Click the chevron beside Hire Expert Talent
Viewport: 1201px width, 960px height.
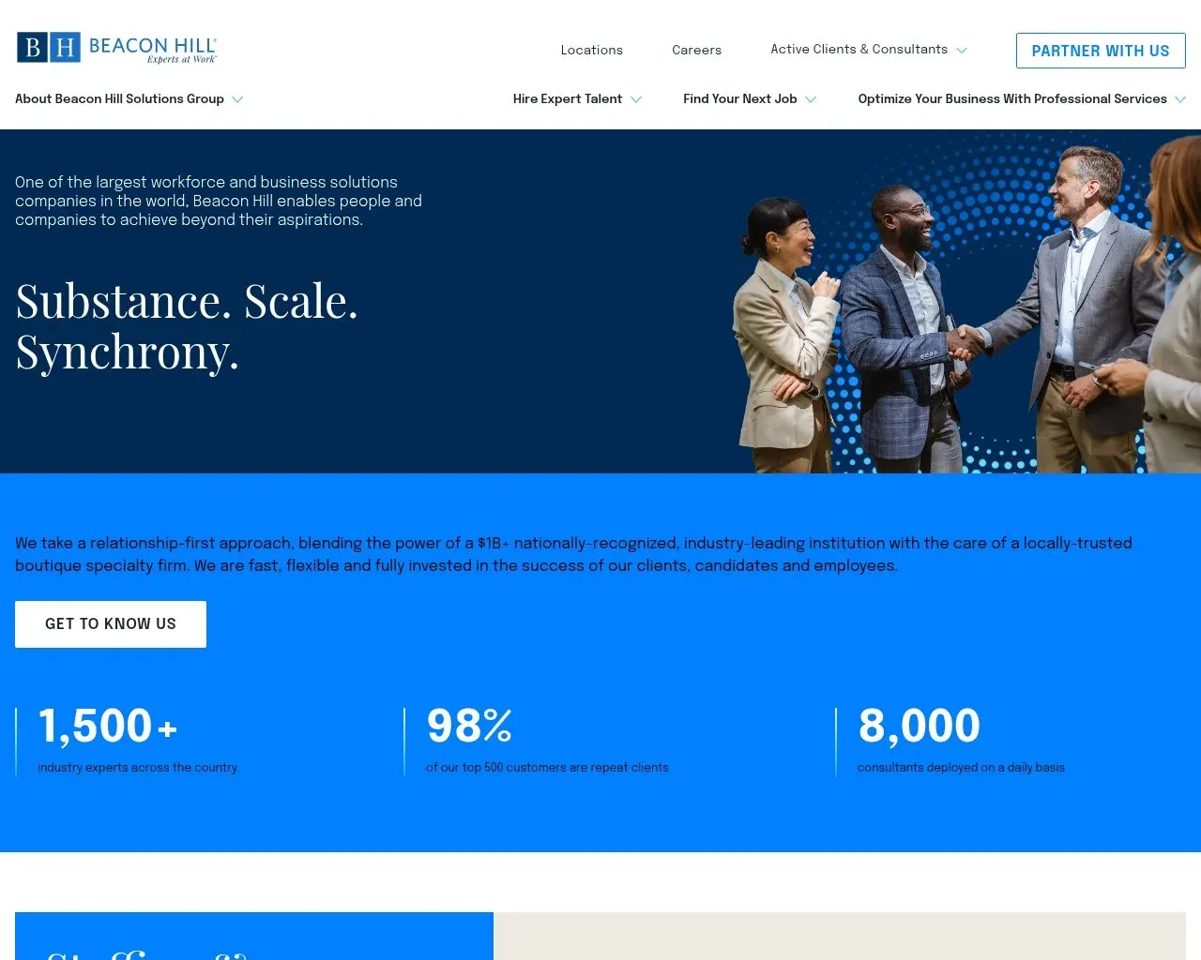[636, 99]
